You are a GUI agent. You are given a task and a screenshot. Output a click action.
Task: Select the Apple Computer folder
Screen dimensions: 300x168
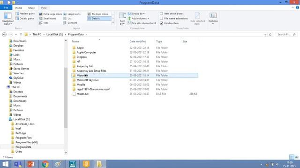(86, 52)
